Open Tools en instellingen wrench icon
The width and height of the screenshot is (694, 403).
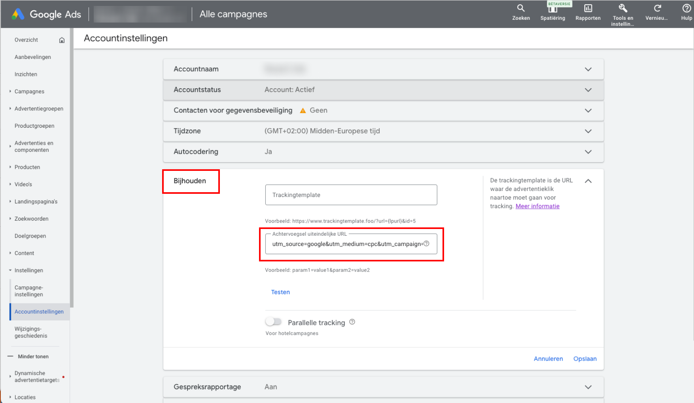[x=623, y=8]
